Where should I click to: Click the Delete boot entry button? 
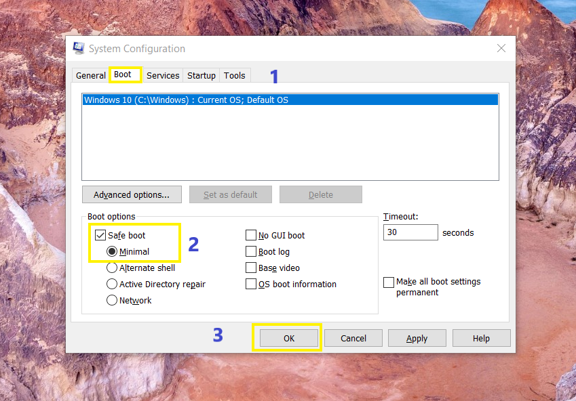(321, 194)
